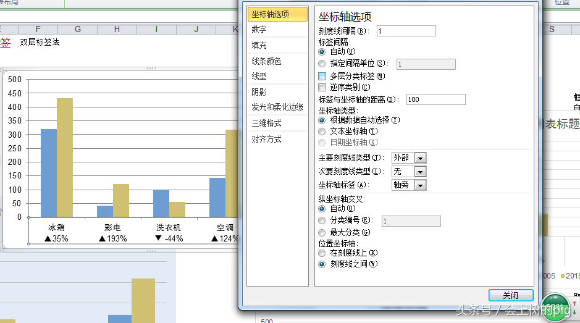This screenshot has height=323, width=580.
Task: Select column S header
Action: click(552, 29)
